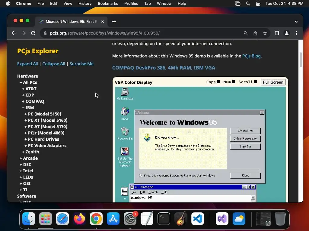Image resolution: width=309 pixels, height=231 pixels.
Task: Open macOS Control Center in menu bar
Action: click(x=258, y=4)
